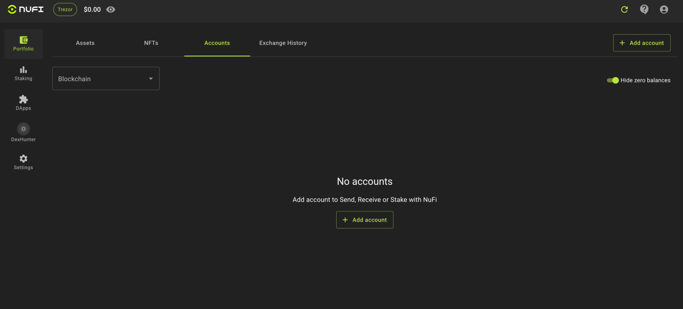
Task: Select the Accounts tab
Action: point(217,43)
